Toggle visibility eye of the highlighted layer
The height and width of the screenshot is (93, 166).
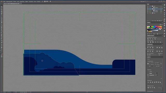tap(148, 9)
